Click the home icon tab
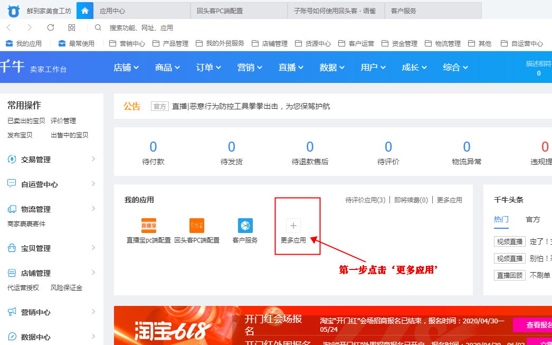This screenshot has height=345, width=552. tap(85, 11)
